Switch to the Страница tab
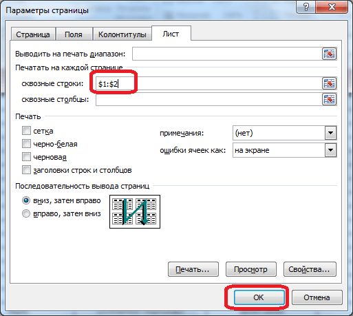 tap(33, 34)
